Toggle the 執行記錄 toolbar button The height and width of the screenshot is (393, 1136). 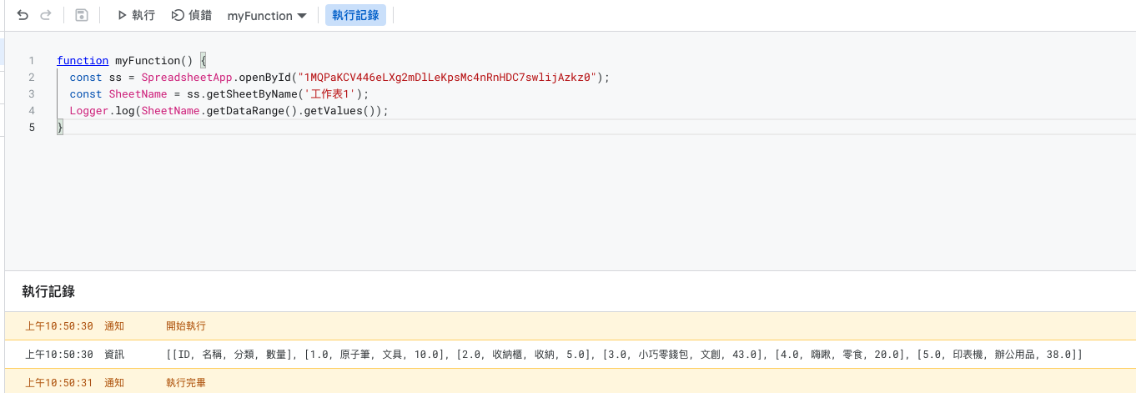click(x=355, y=15)
